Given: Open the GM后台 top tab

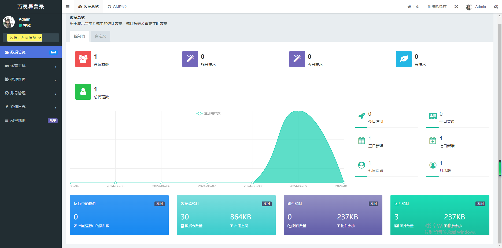Looking at the screenshot, I should (117, 7).
